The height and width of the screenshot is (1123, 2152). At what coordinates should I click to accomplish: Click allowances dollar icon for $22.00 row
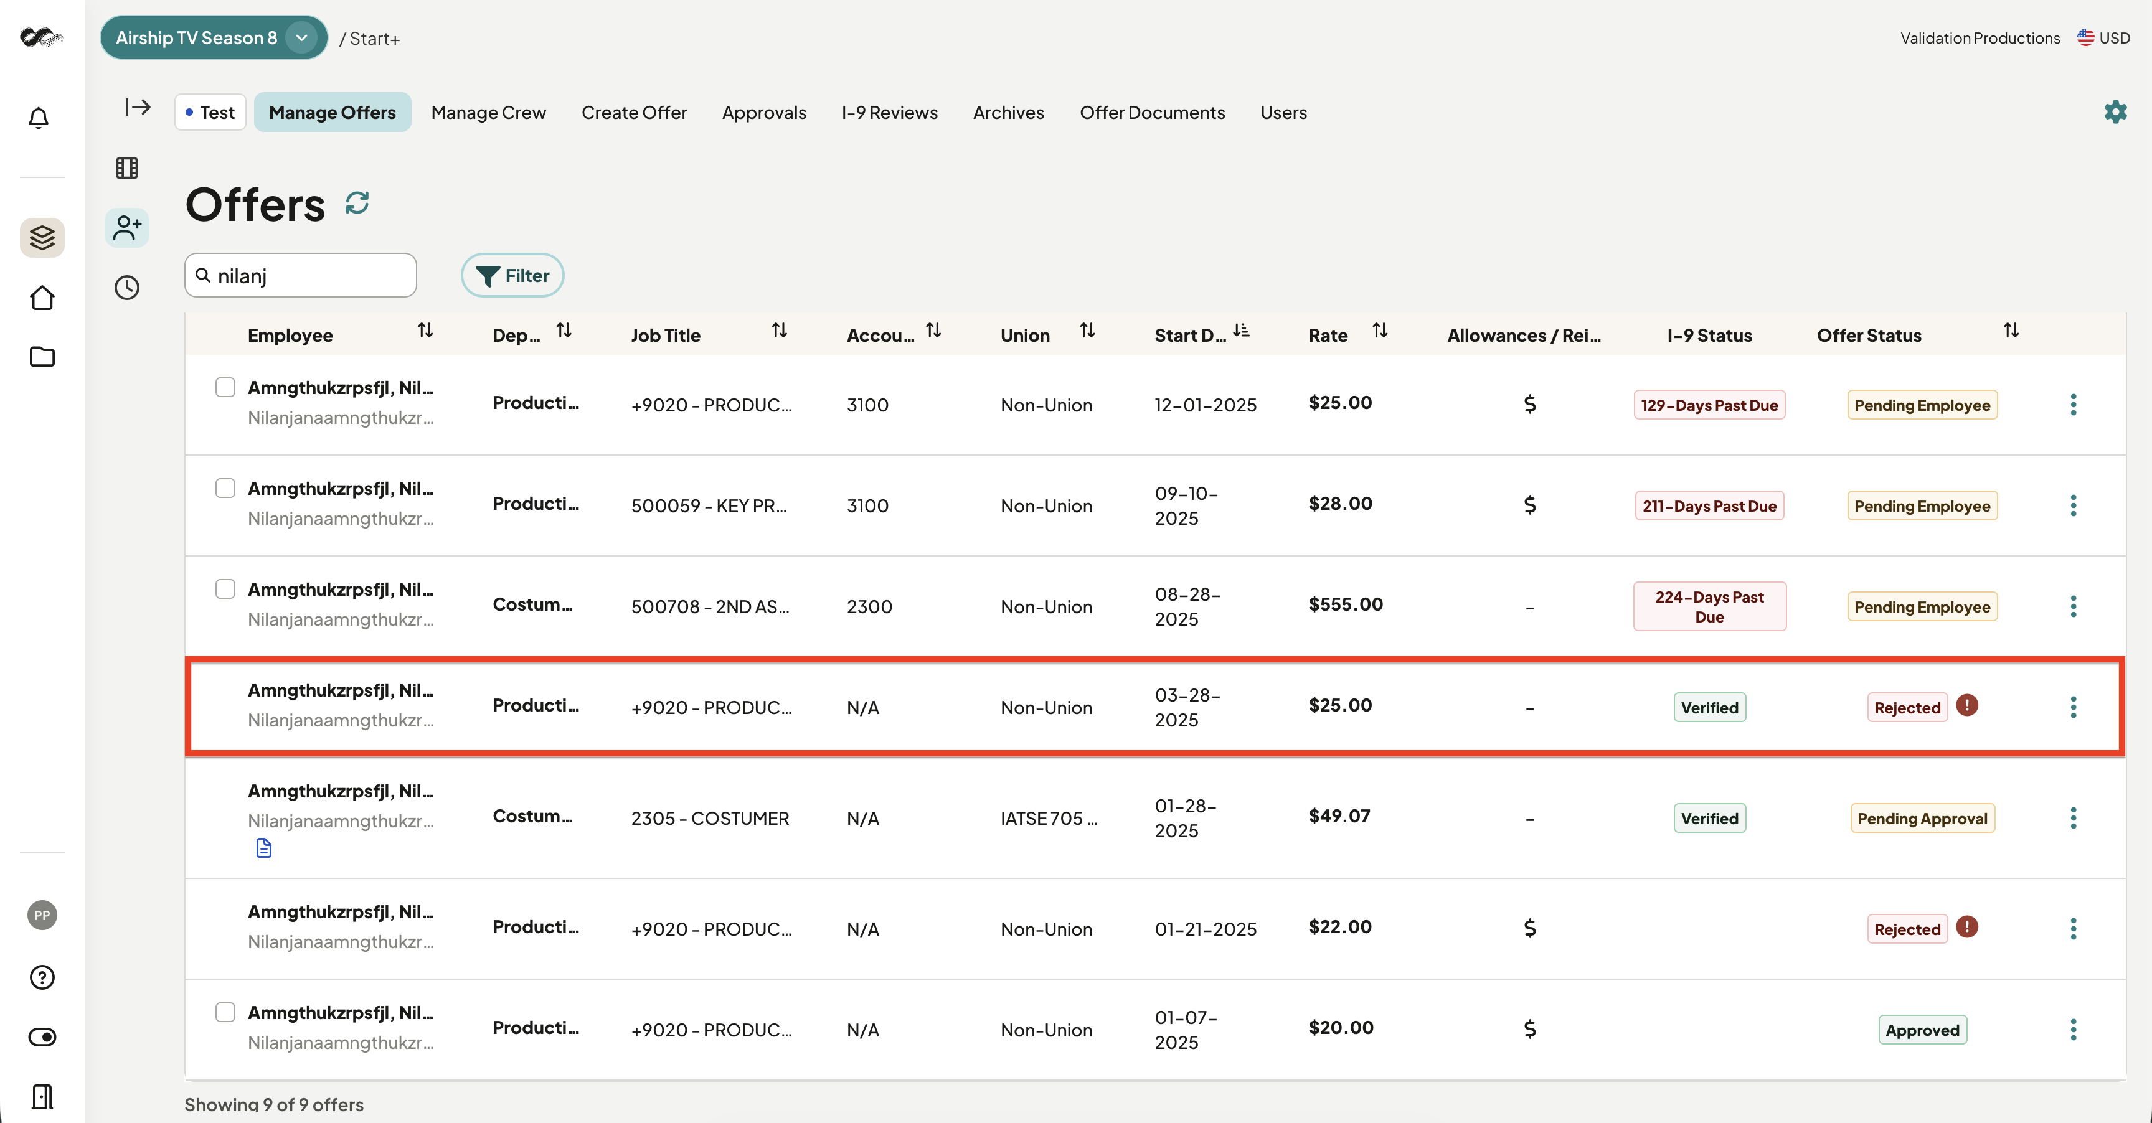click(x=1529, y=928)
